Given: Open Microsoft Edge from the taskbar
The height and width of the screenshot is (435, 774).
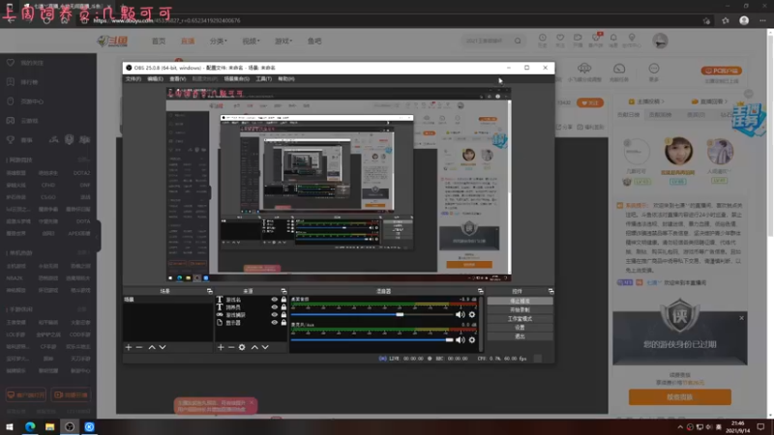Looking at the screenshot, I should pyautogui.click(x=30, y=427).
